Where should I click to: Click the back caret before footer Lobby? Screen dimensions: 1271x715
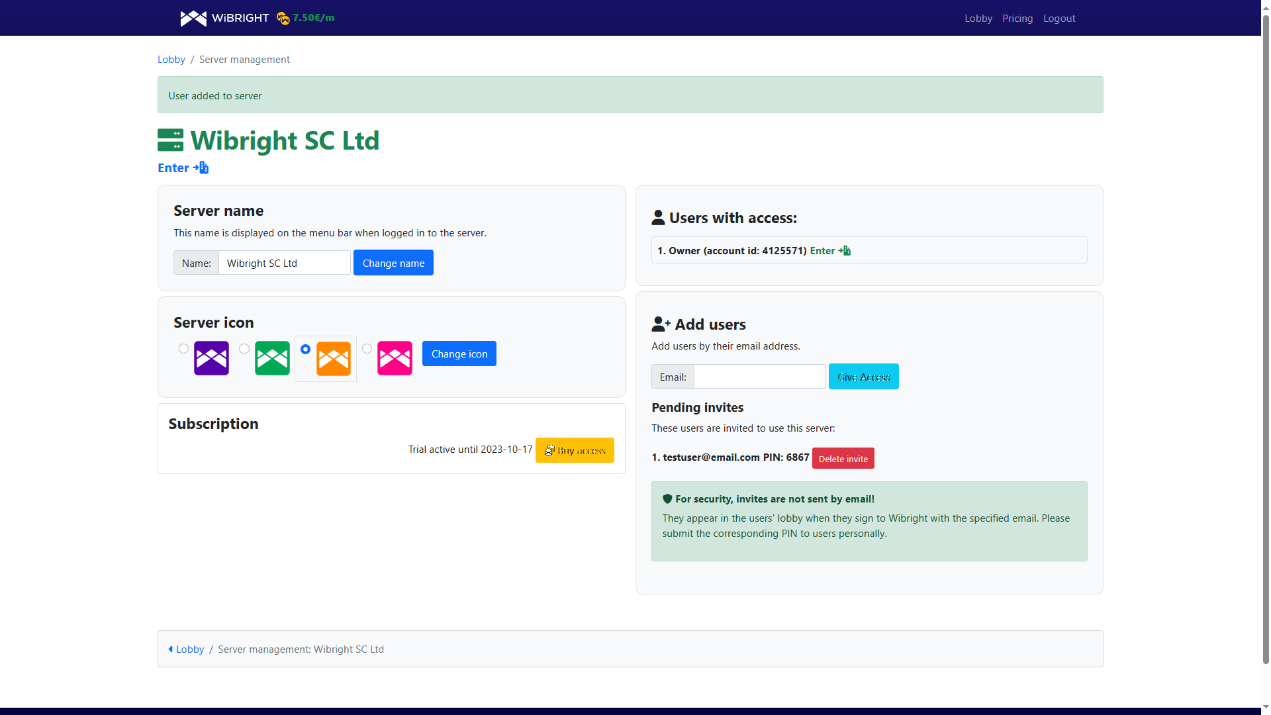tap(171, 649)
